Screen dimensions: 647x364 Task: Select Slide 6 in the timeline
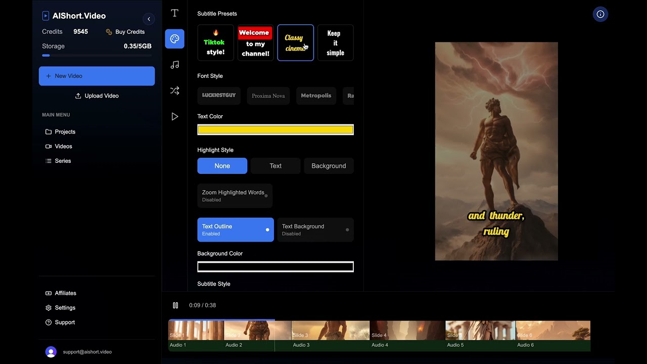553,330
